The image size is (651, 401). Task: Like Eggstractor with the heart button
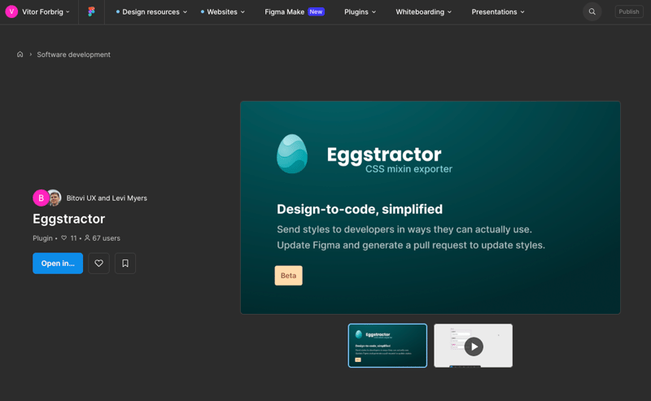pyautogui.click(x=98, y=264)
